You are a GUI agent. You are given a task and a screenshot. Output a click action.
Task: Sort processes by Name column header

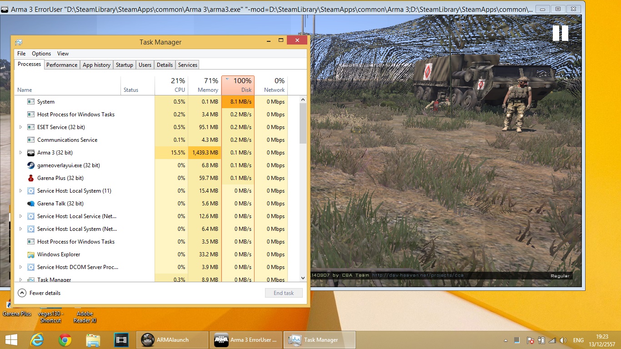pyautogui.click(x=68, y=85)
